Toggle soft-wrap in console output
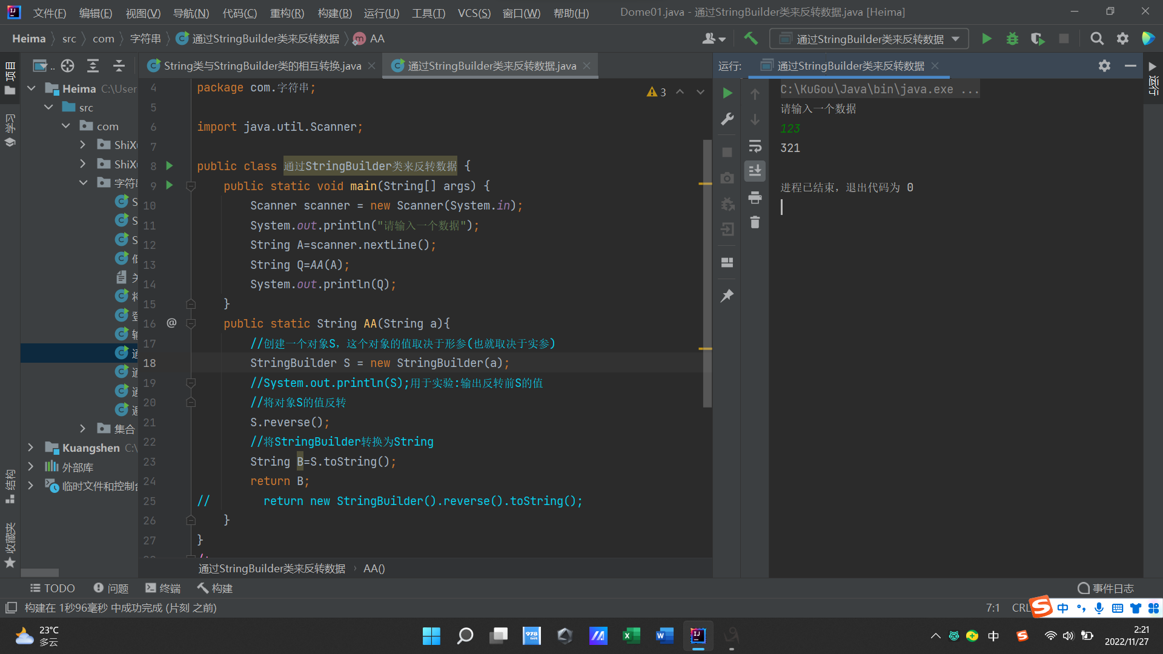Image resolution: width=1163 pixels, height=654 pixels. click(x=755, y=146)
